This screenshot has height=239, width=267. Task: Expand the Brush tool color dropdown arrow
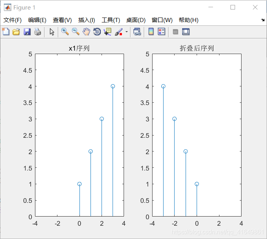pos(127,32)
